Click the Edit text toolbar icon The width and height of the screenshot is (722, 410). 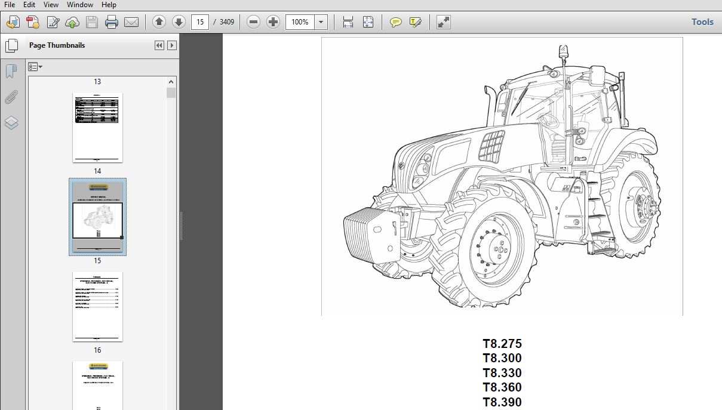coord(53,23)
